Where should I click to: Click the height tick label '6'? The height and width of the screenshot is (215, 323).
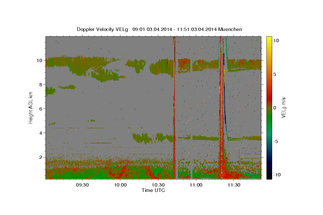click(x=41, y=109)
